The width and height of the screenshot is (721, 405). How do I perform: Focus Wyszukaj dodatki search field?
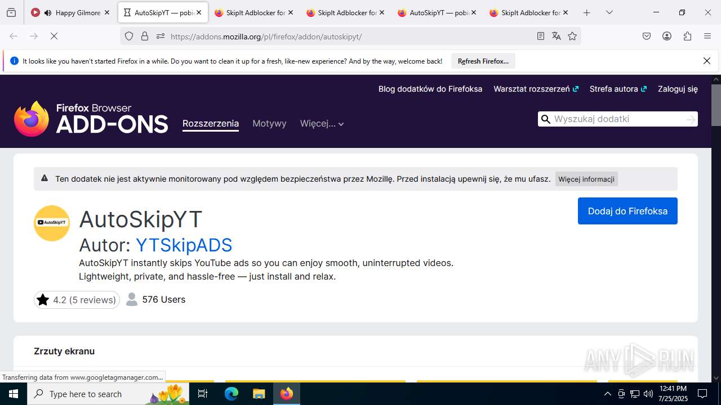617,119
